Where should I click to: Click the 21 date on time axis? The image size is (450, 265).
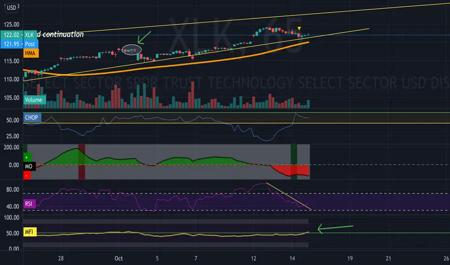388,258
